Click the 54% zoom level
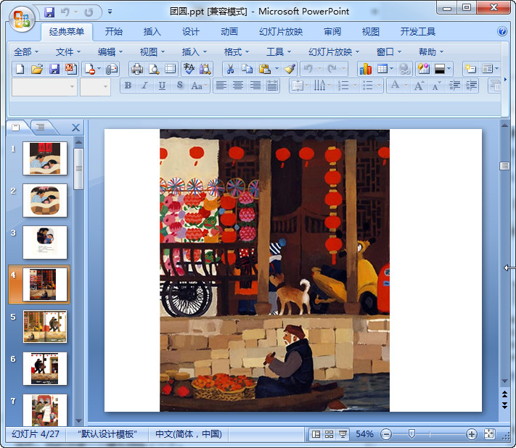The width and height of the screenshot is (516, 448). (364, 434)
